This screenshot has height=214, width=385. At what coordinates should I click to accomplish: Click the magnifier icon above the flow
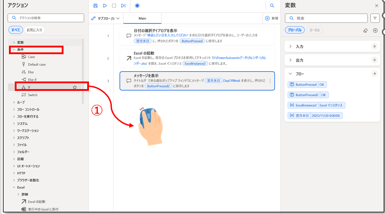[x=272, y=6]
